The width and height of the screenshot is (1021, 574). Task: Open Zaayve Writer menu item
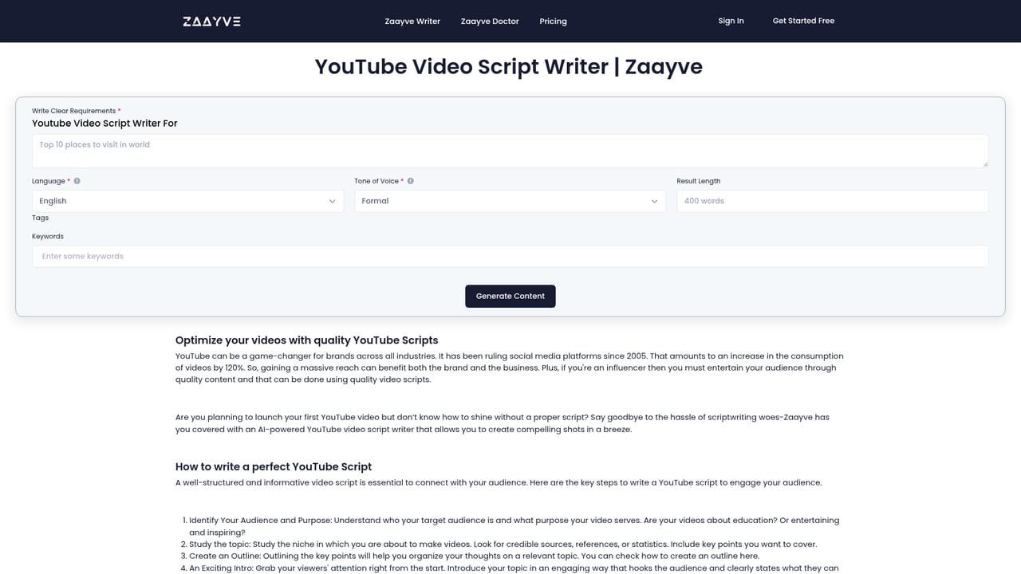(412, 22)
